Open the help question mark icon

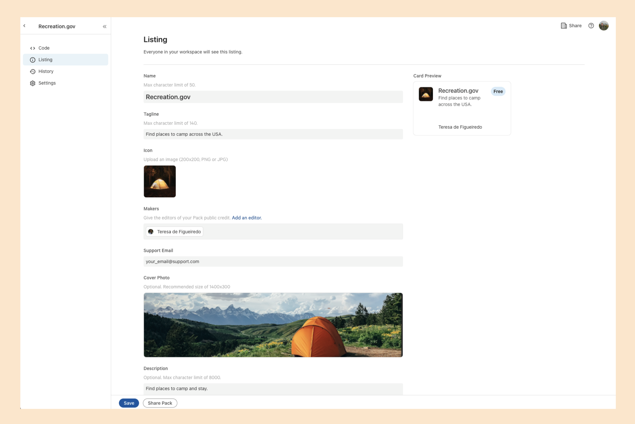click(591, 26)
